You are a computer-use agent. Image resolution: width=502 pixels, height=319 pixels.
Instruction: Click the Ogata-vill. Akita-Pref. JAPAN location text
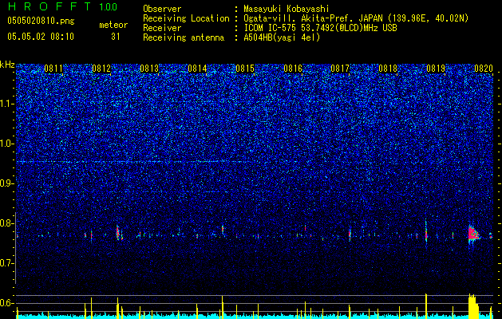pos(356,18)
